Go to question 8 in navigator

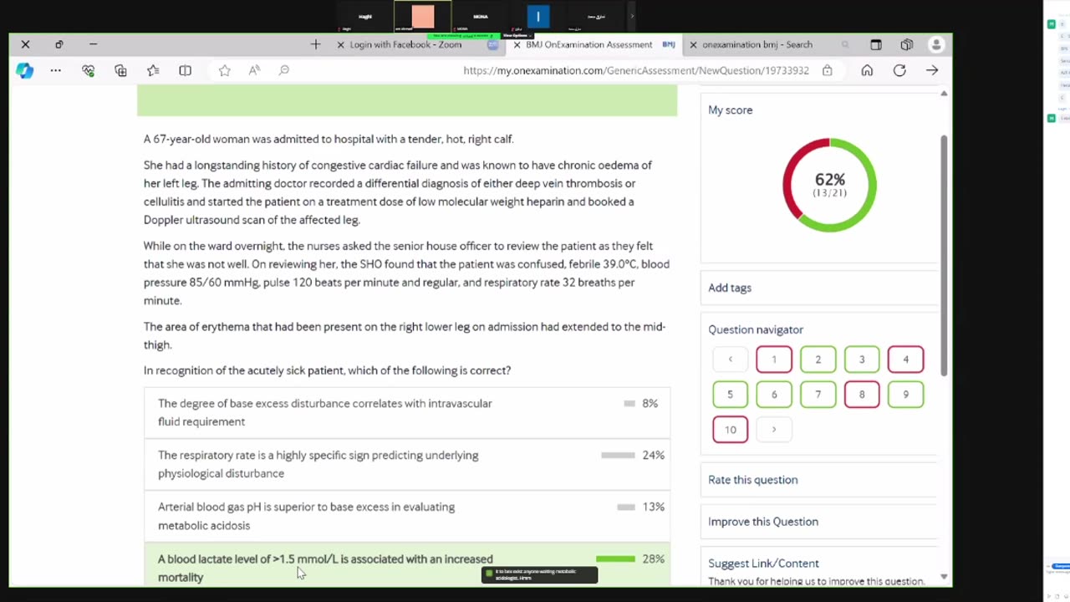point(862,395)
